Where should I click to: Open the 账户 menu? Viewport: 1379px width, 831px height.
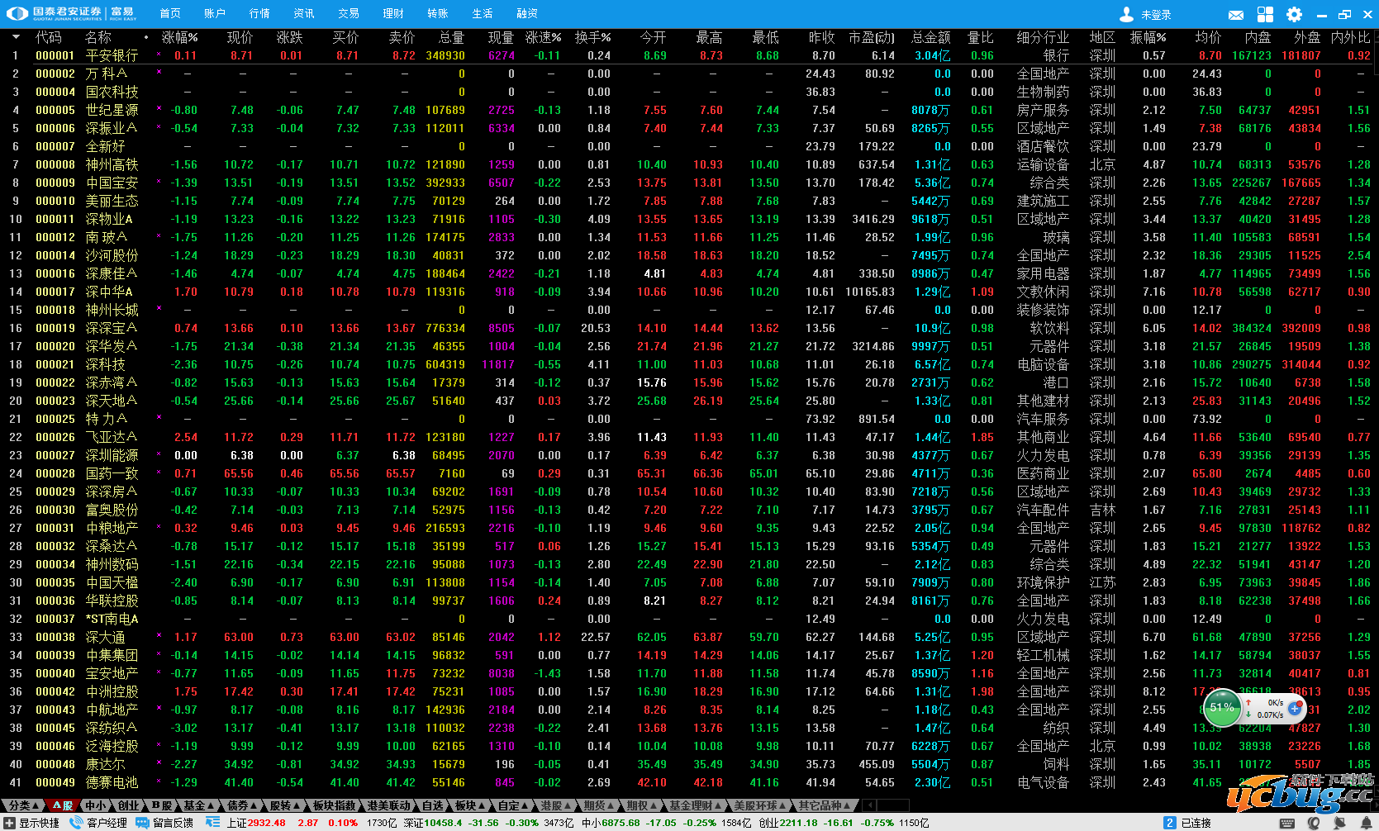click(x=215, y=14)
